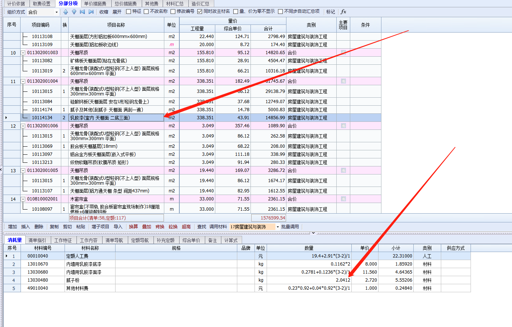The height and width of the screenshot is (327, 512).
Task: Collapse tree node 011302001005
Action: (x=23, y=170)
